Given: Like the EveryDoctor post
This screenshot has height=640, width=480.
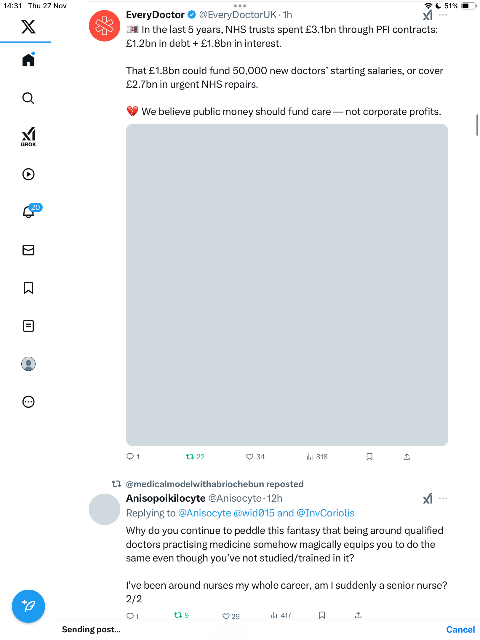Looking at the screenshot, I should 250,457.
